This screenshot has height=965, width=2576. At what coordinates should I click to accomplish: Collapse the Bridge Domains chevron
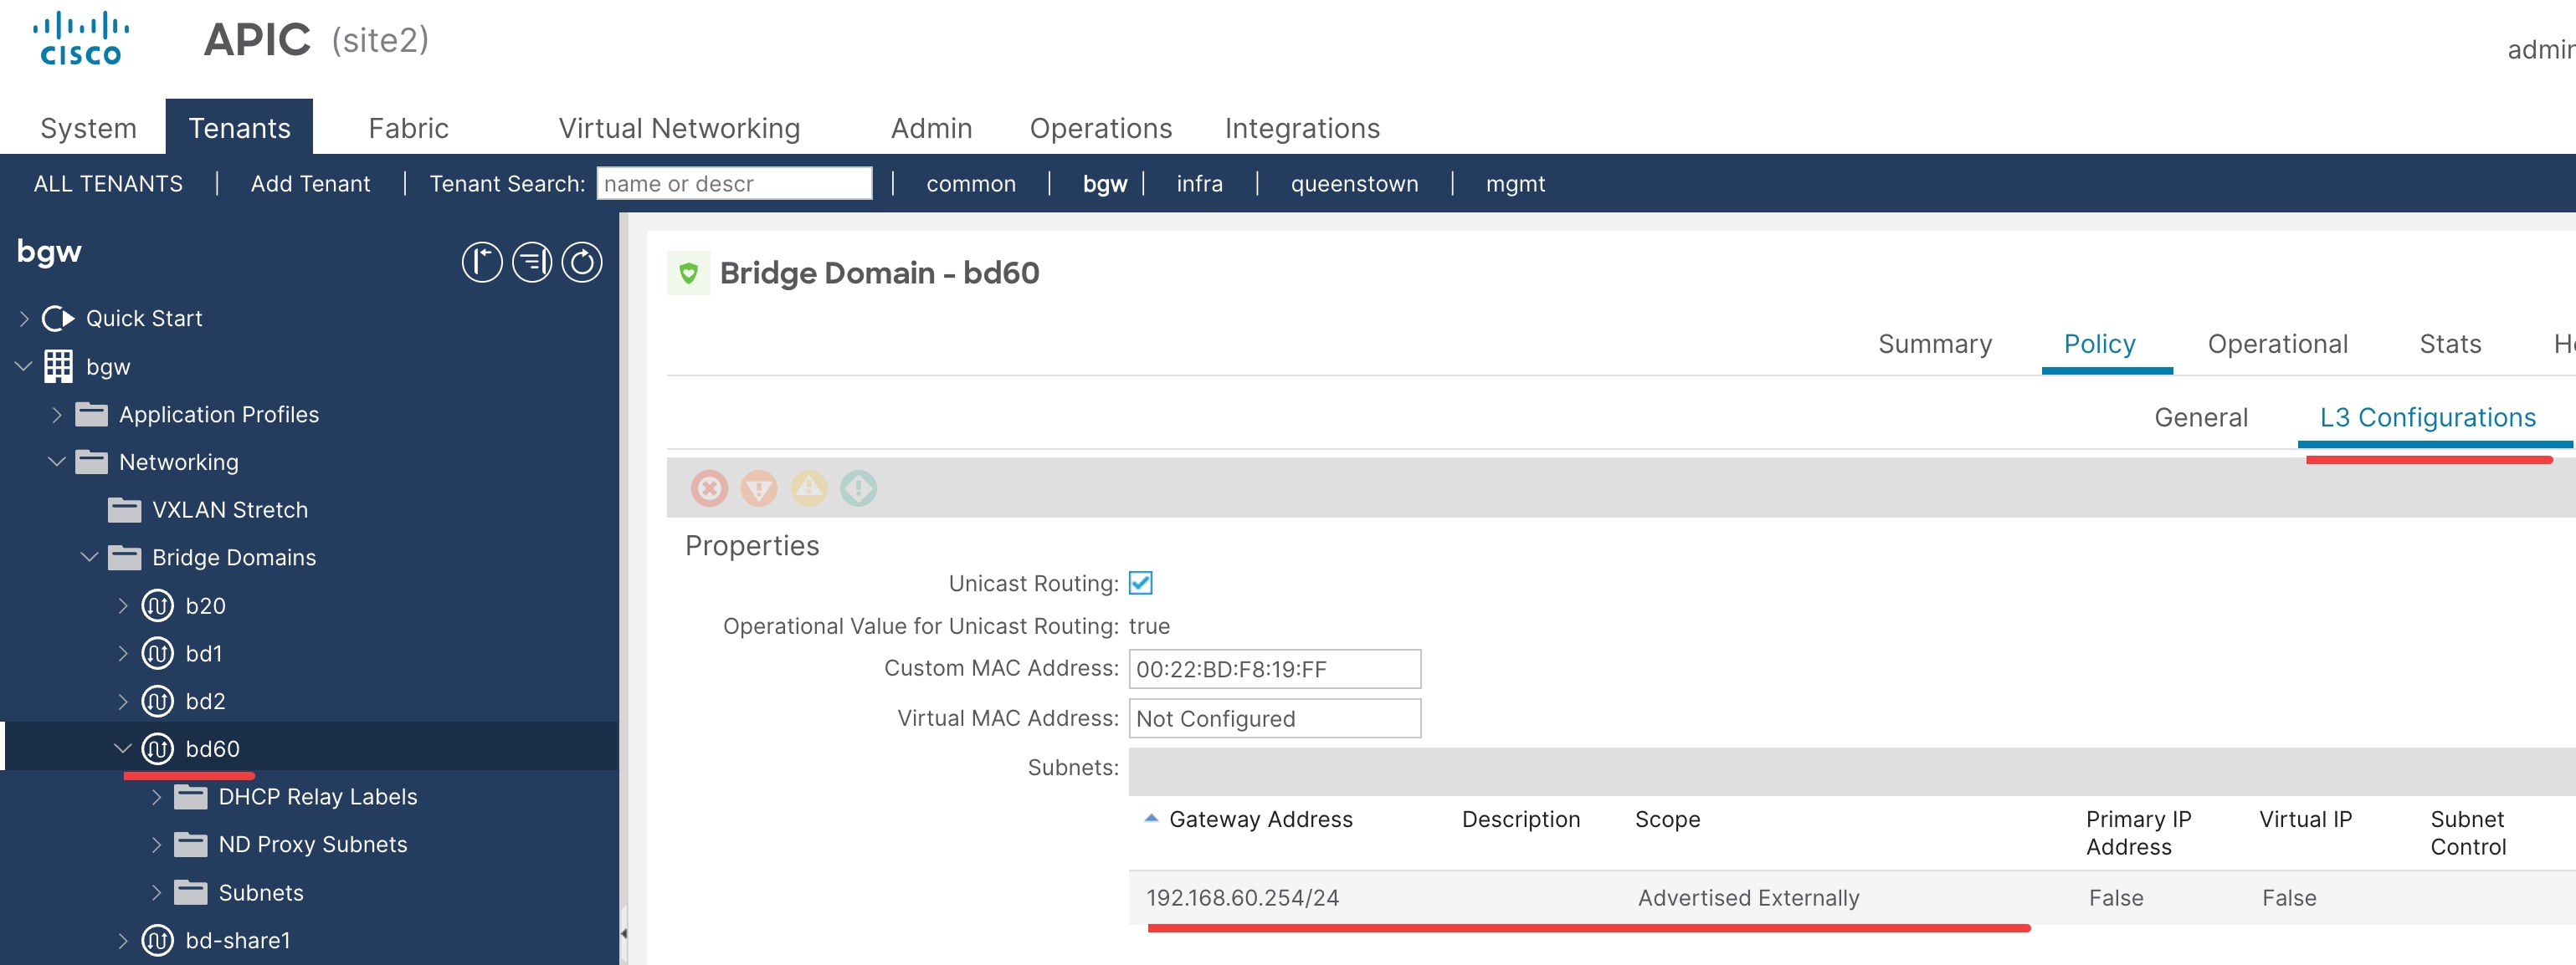click(x=90, y=558)
